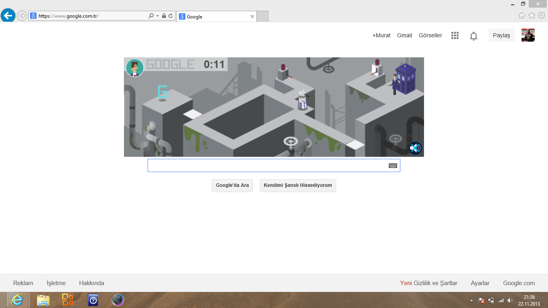Go to Gmail
This screenshot has width=548, height=308.
tap(404, 35)
